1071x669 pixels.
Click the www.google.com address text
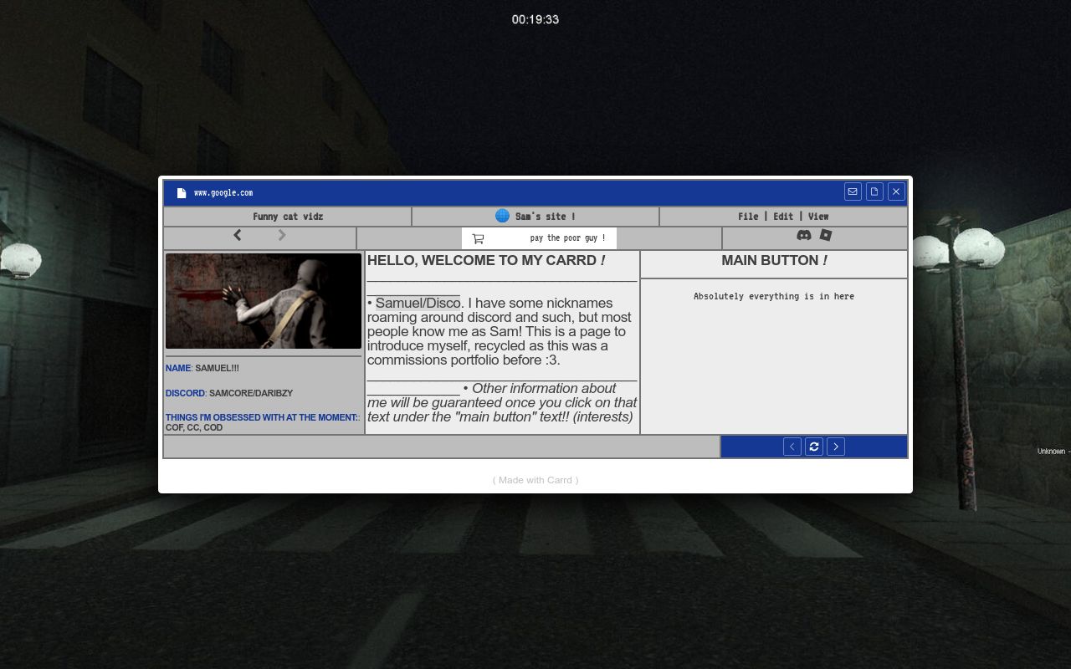pyautogui.click(x=223, y=193)
